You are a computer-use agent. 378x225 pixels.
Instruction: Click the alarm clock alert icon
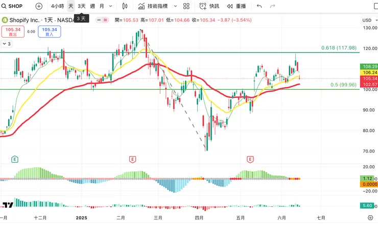203,6
